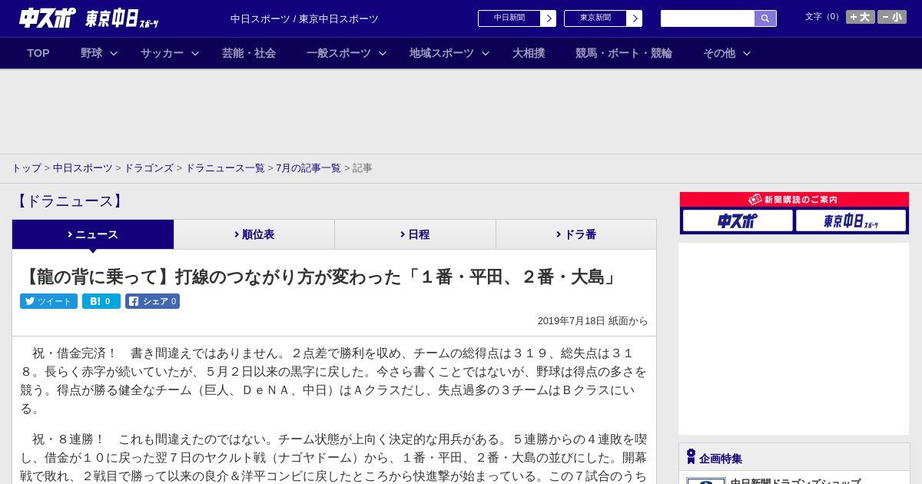Expand the その他 dropdown chevron

point(747,53)
